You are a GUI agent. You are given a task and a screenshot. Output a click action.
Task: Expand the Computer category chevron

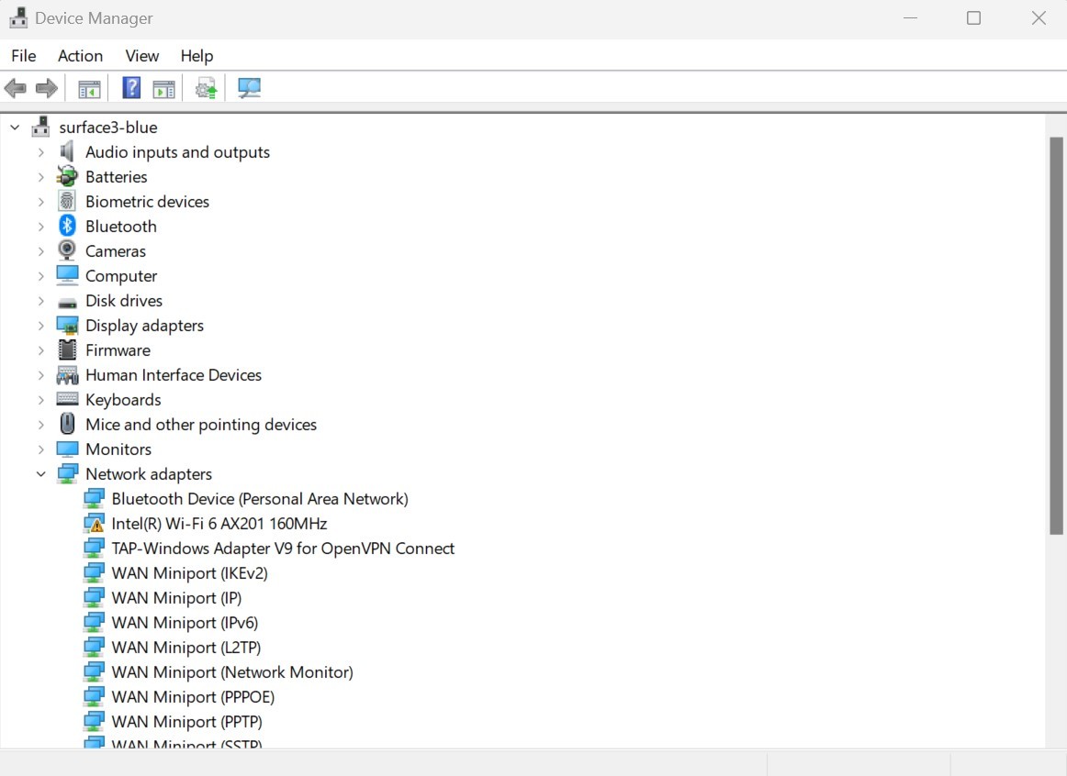(40, 276)
